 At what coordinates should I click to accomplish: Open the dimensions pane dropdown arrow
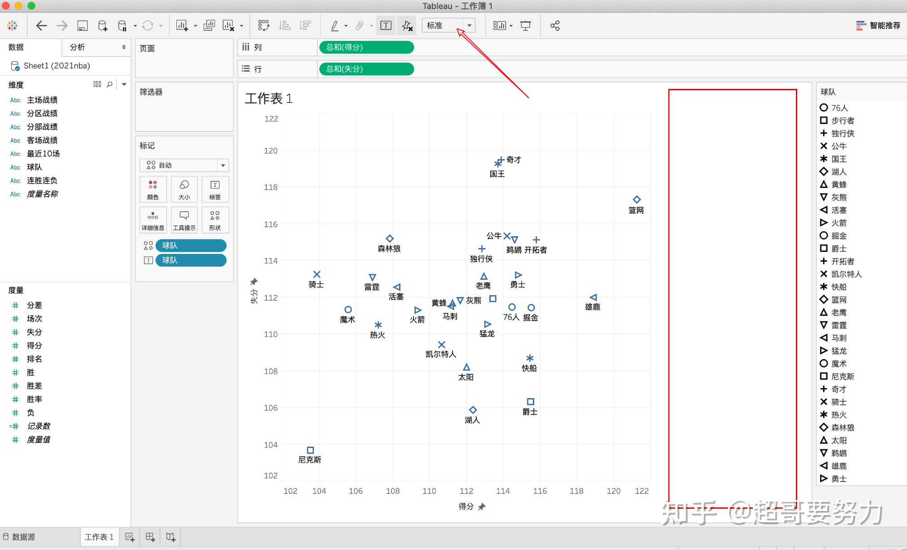pos(124,84)
